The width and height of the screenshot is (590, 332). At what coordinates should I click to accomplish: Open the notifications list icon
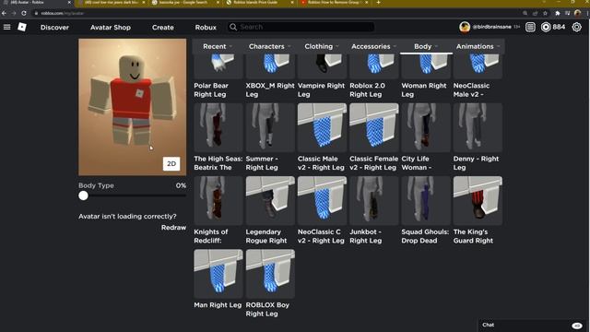tap(530, 27)
